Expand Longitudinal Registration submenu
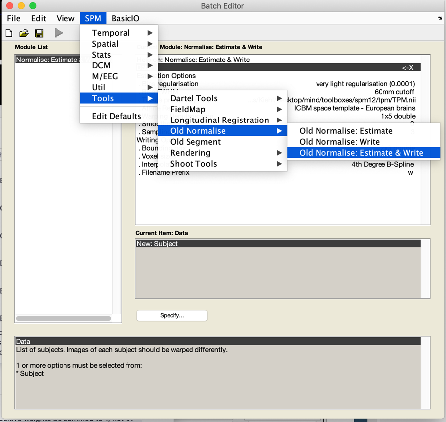The height and width of the screenshot is (422, 446). tap(222, 120)
